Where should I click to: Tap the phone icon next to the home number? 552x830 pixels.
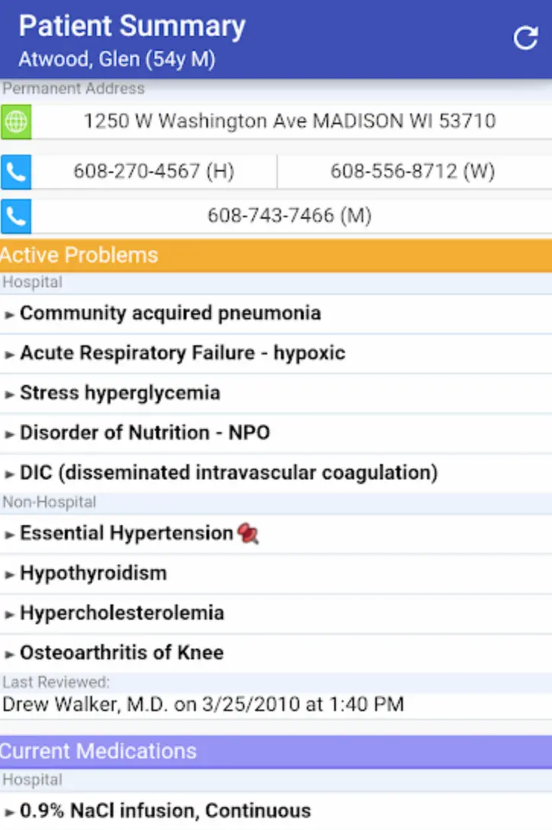click(x=16, y=171)
